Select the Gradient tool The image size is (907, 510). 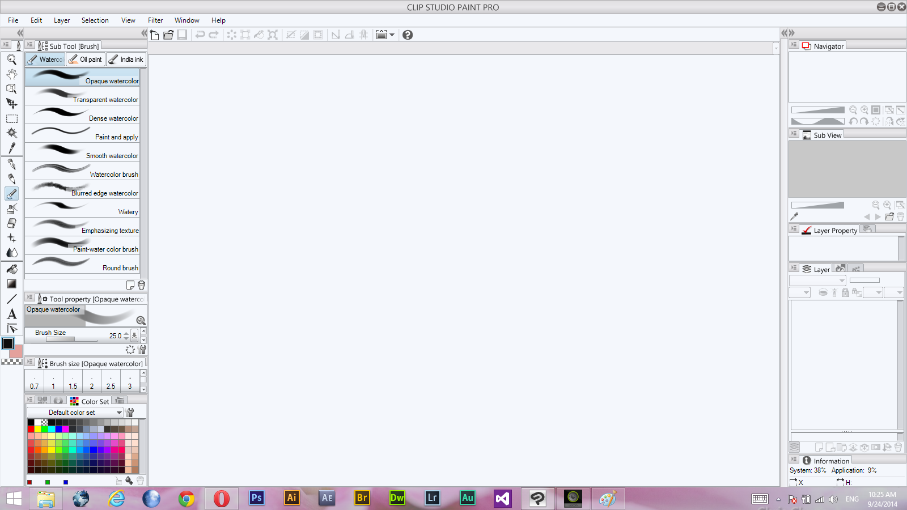coord(11,284)
